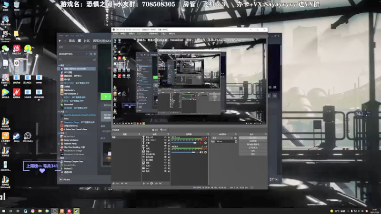Collapse Steam category containing PLAYERUNKNOWN'S BATTLEGROUNDS

coord(59,112)
